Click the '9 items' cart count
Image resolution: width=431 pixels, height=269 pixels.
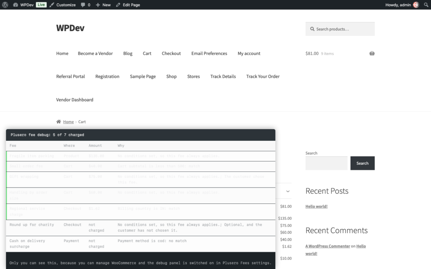click(x=327, y=53)
